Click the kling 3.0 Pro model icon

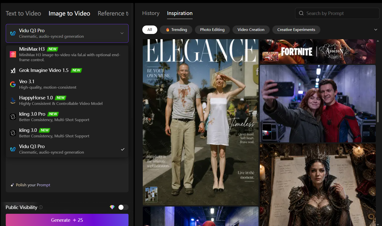coord(13,117)
